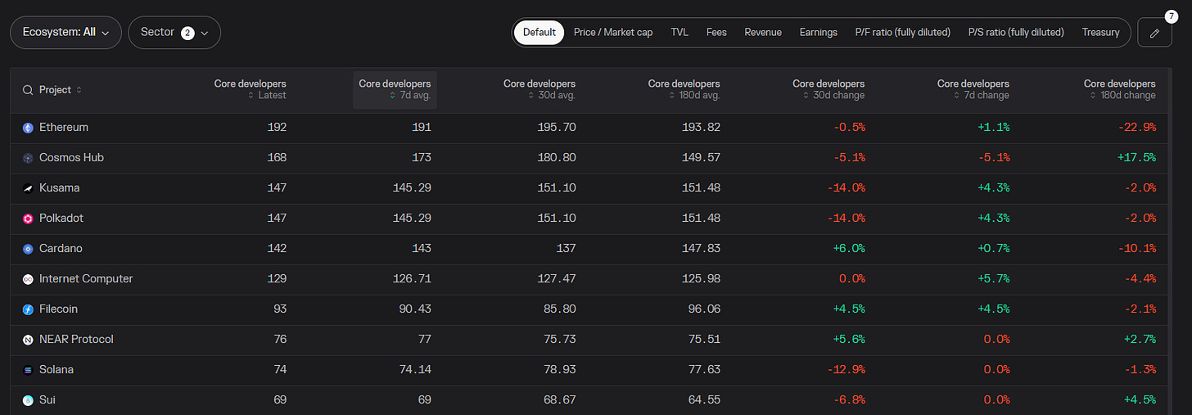Open the Sui project link
The image size is (1192, 415).
pos(47,400)
